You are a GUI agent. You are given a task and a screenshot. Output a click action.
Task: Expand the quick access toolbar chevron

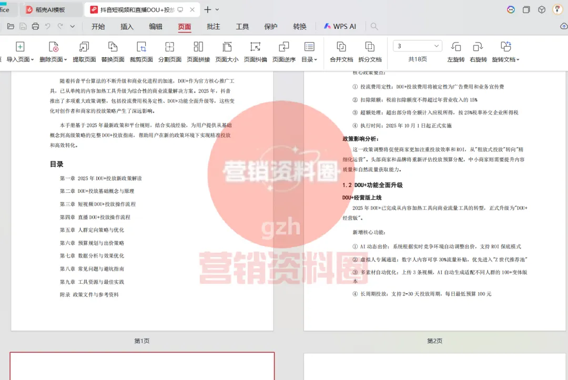click(x=73, y=26)
